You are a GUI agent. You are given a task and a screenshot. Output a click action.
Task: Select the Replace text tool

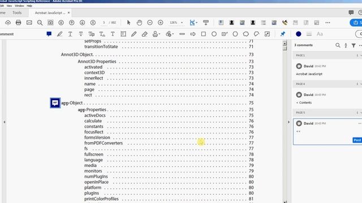tap(92, 34)
